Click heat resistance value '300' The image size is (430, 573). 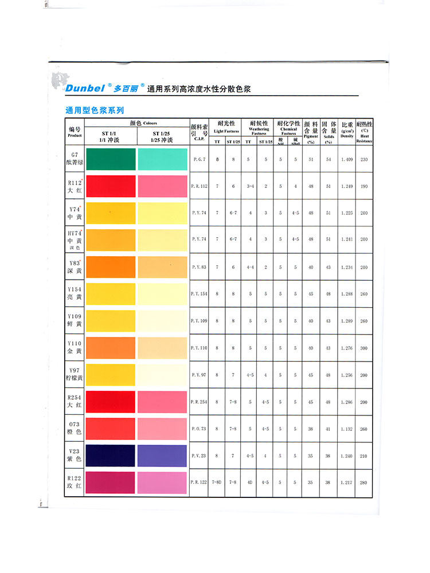coord(364,348)
